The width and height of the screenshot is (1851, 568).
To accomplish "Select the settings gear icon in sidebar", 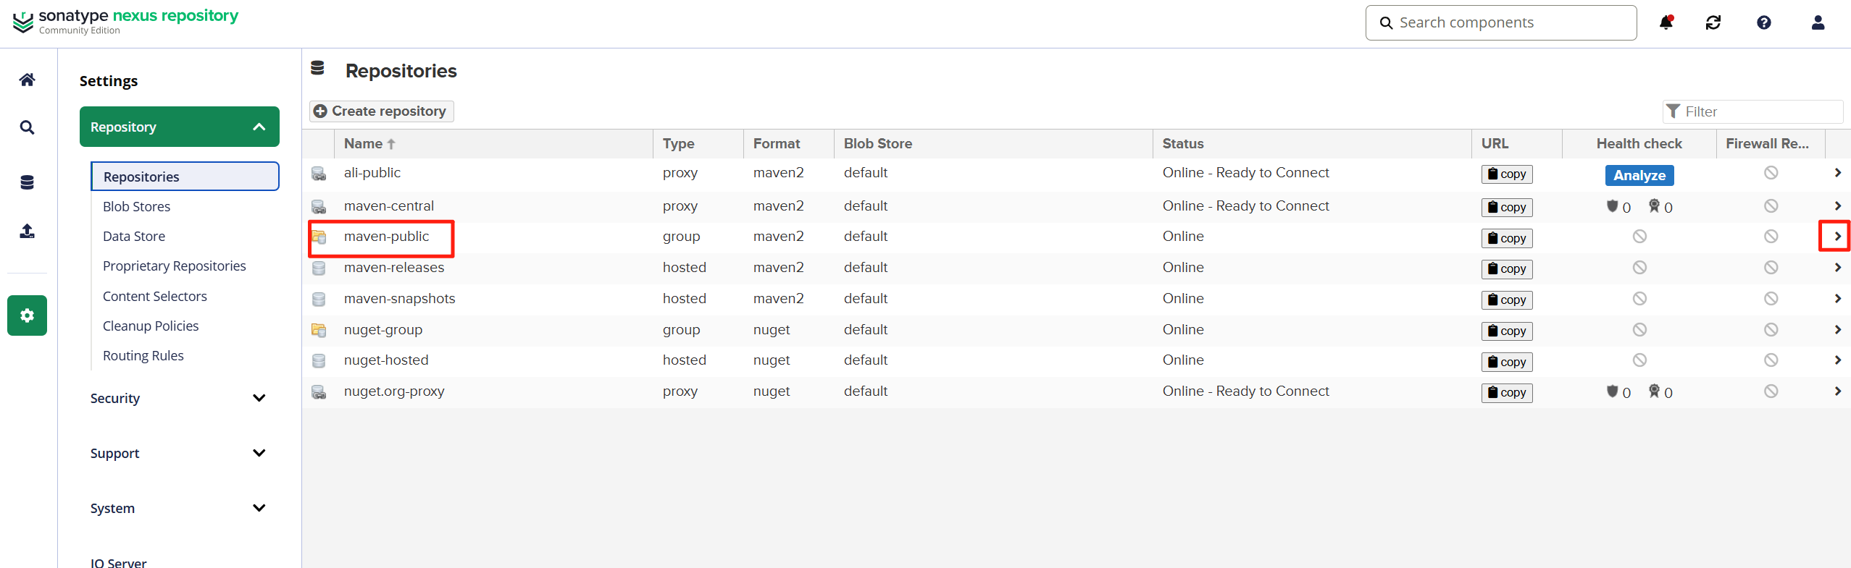I will (x=27, y=315).
